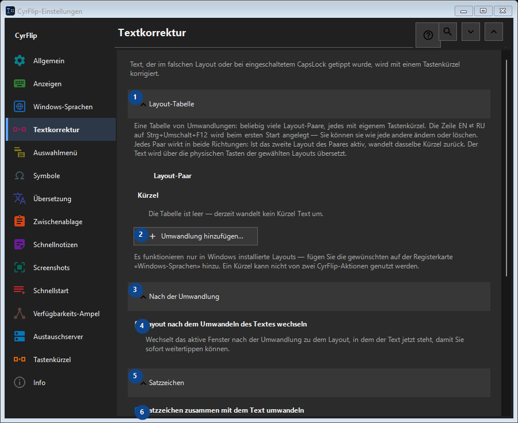The image size is (518, 423).
Task: Go to the Austauschserver page
Action: (x=61, y=337)
